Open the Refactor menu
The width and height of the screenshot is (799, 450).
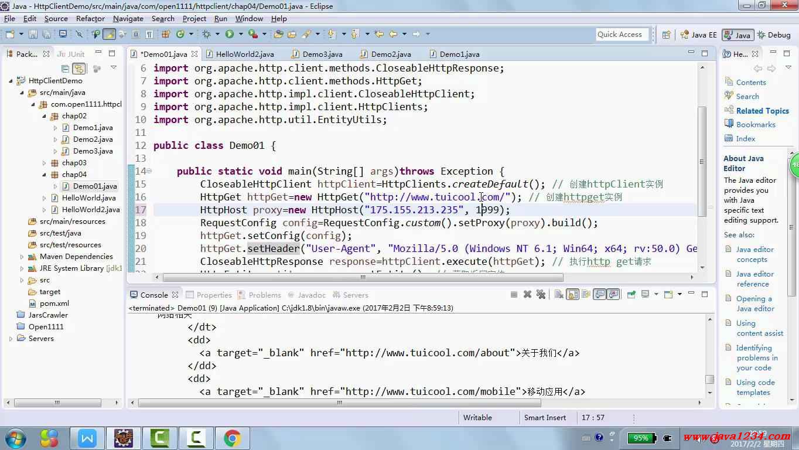[90, 19]
